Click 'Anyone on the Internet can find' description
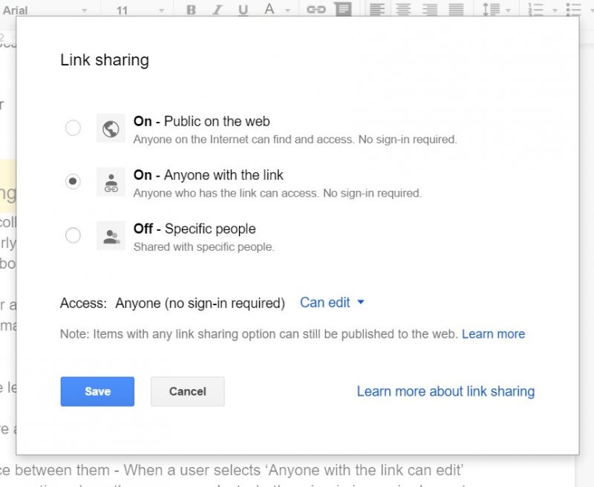Image resolution: width=594 pixels, height=487 pixels. coord(296,140)
